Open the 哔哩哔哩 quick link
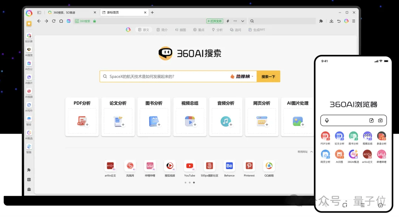The width and height of the screenshot is (399, 217). click(x=150, y=166)
